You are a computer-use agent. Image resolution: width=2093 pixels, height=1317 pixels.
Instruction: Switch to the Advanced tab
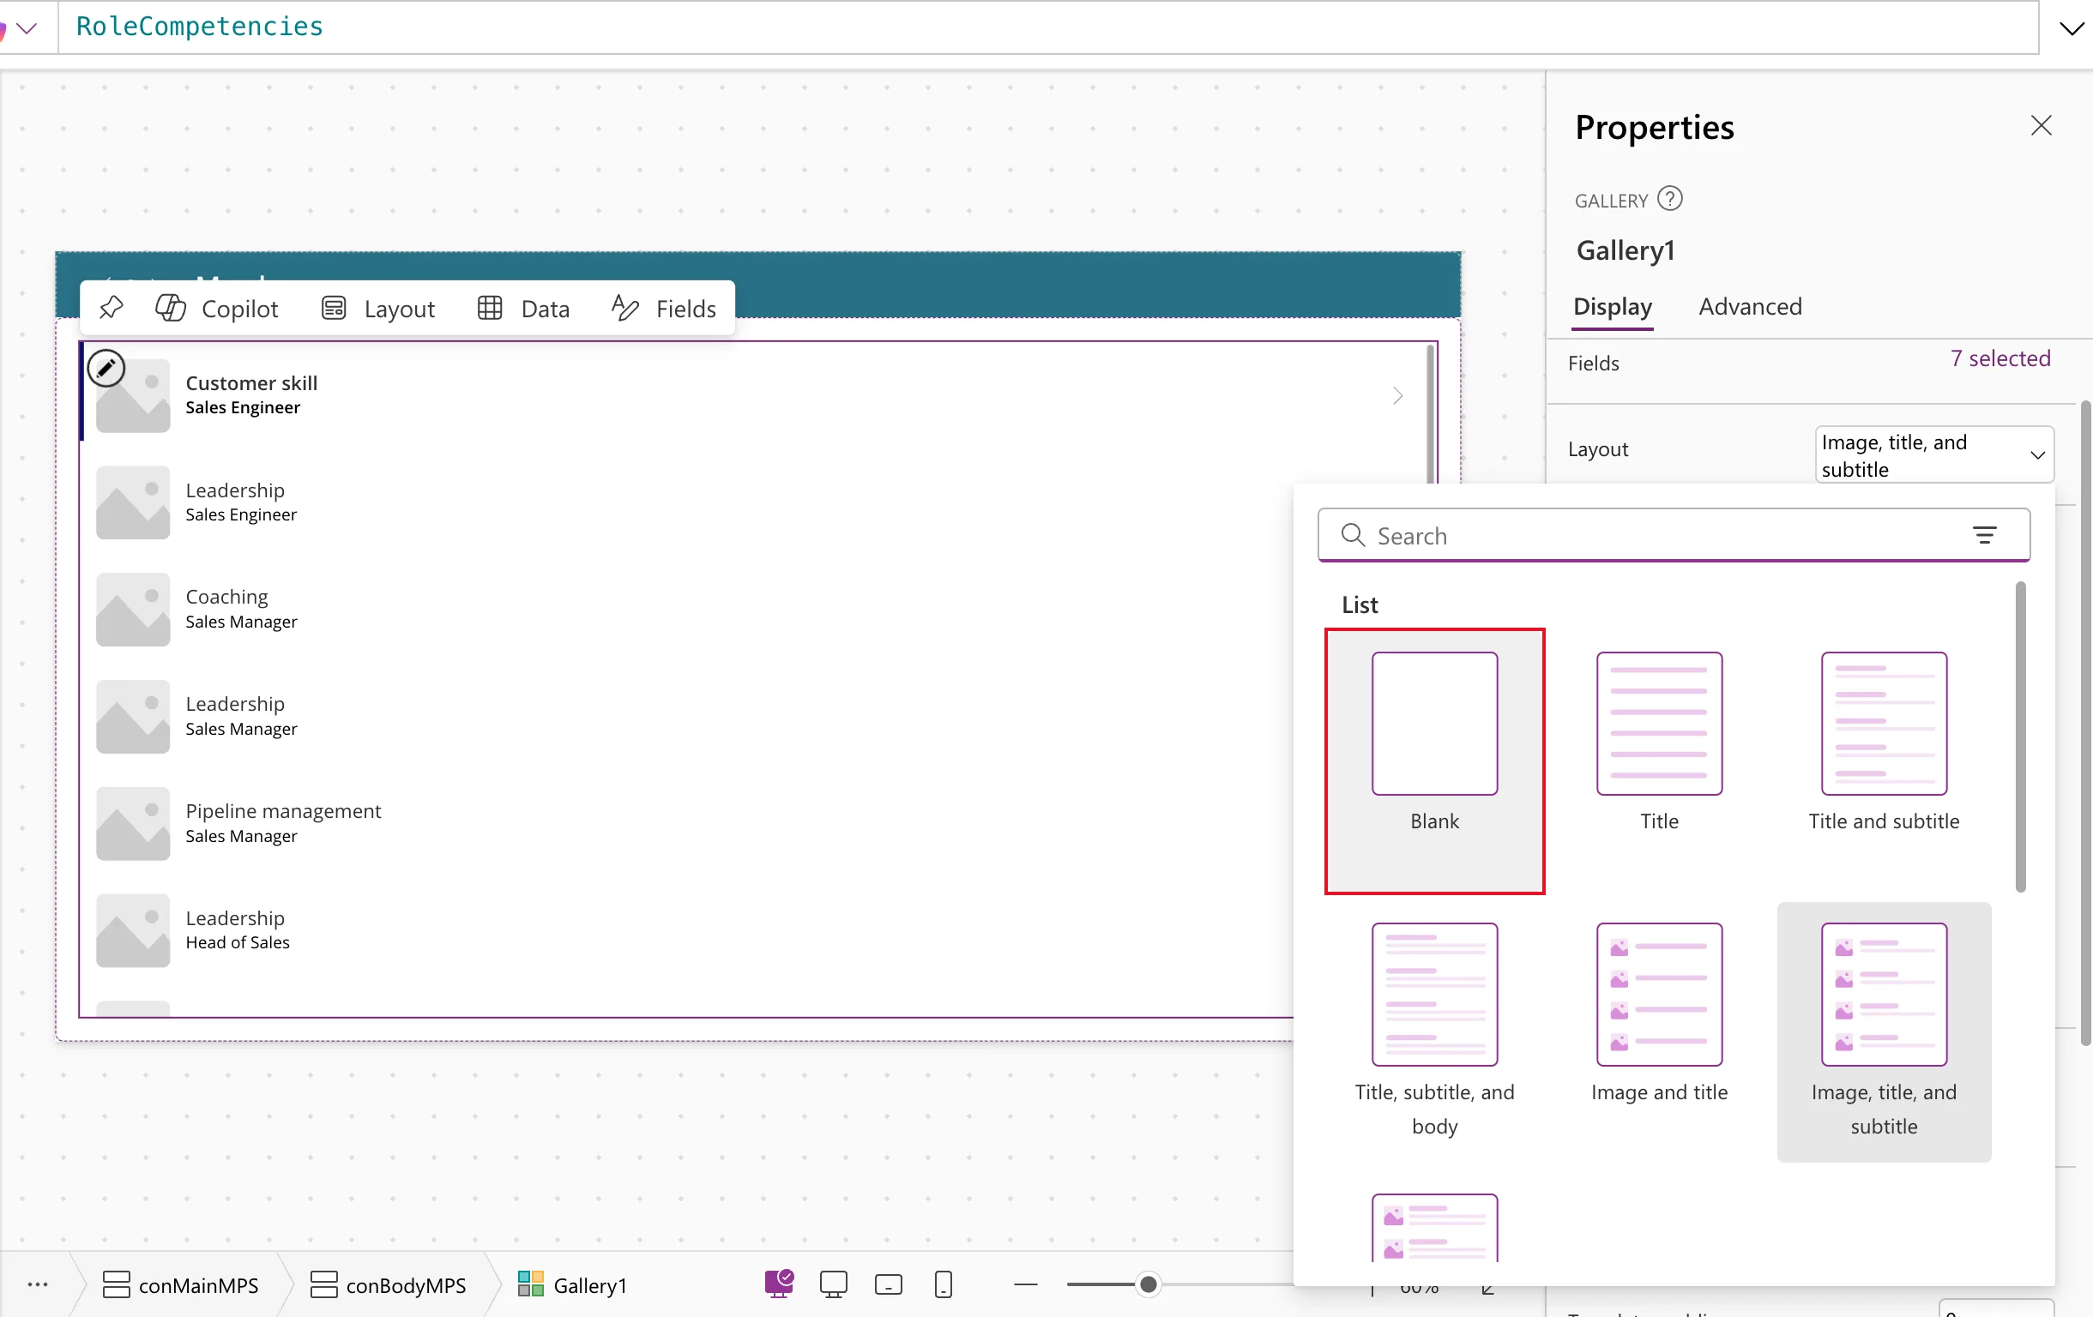(x=1750, y=307)
